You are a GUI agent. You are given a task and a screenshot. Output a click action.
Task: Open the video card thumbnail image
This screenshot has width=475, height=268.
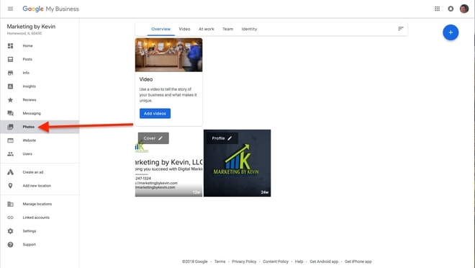168,55
